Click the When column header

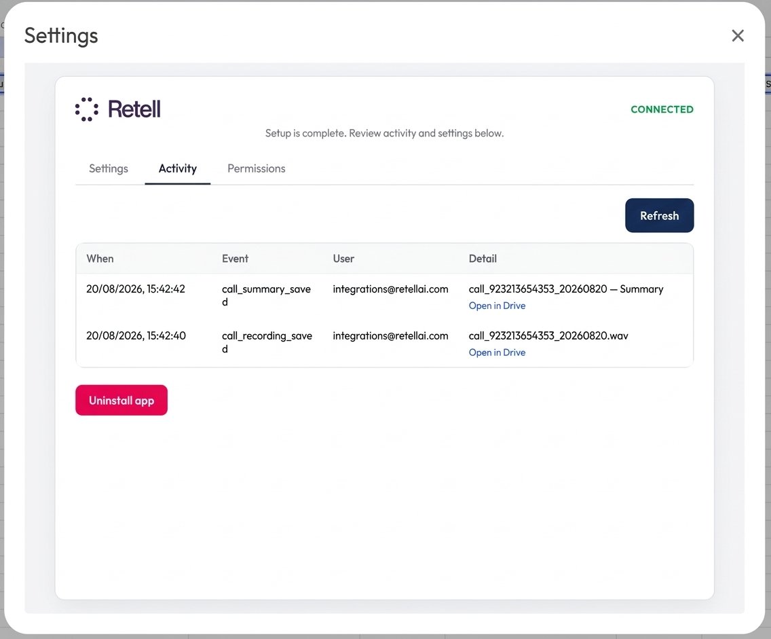(100, 259)
